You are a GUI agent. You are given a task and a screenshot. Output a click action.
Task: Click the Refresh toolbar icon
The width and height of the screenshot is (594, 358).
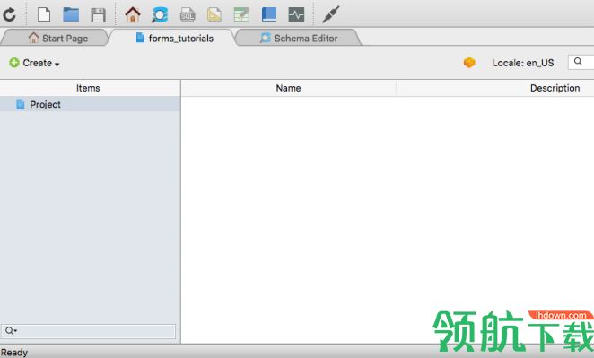(x=10, y=14)
